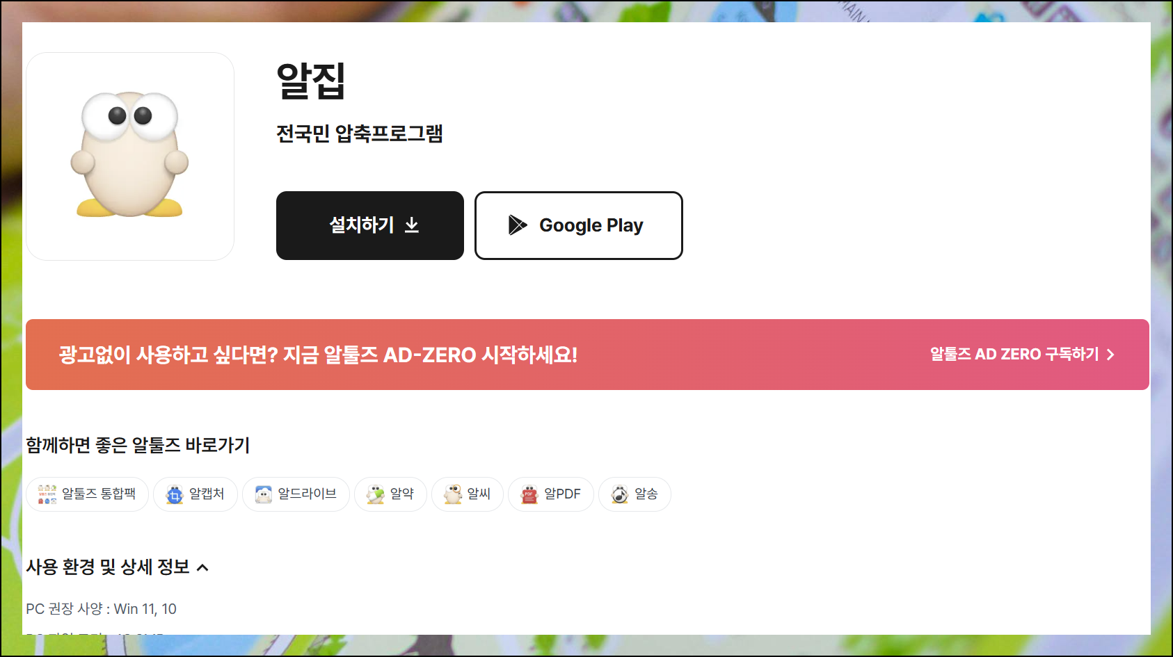
Task: Click the 알송 music icon
Action: tap(620, 494)
